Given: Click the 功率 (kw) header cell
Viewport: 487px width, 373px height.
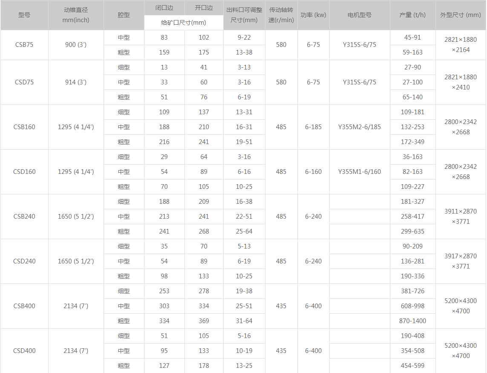Looking at the screenshot, I should click(x=313, y=14).
